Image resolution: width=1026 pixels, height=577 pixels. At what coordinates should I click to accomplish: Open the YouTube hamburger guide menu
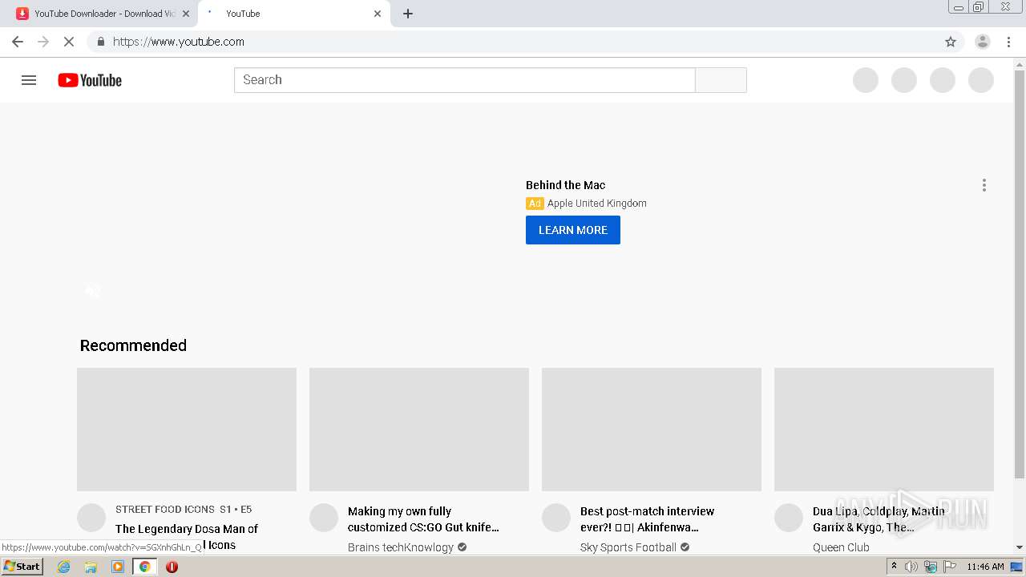(29, 80)
